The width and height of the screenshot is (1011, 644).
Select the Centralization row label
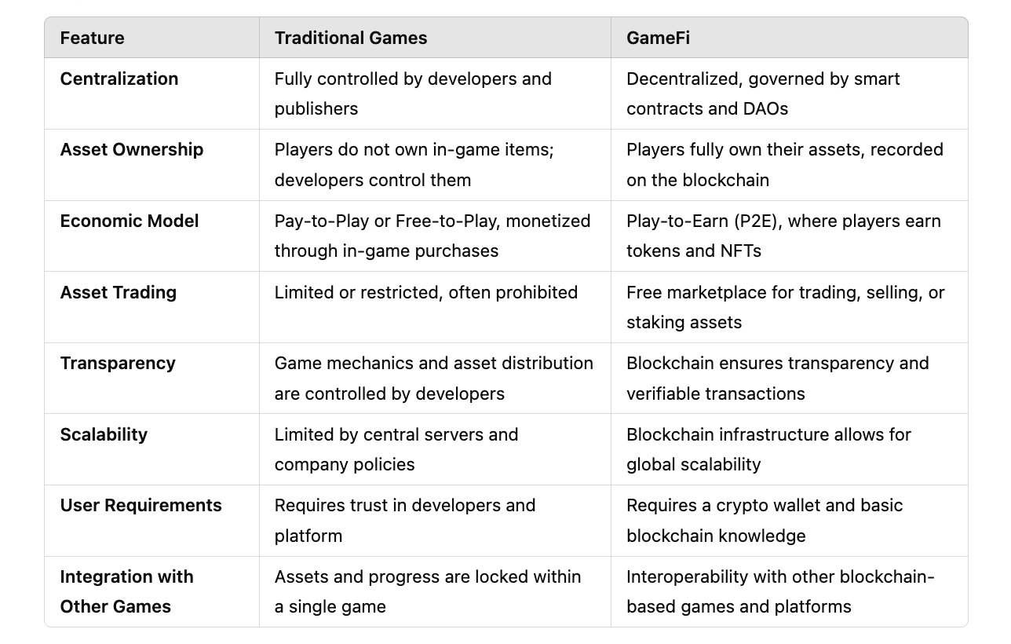tap(119, 79)
